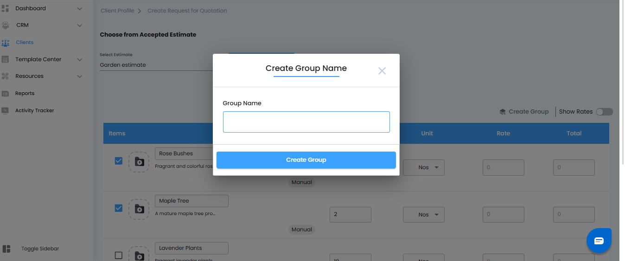Open the Maple Tree unit dropdown
This screenshot has height=261, width=625.
(x=423, y=215)
